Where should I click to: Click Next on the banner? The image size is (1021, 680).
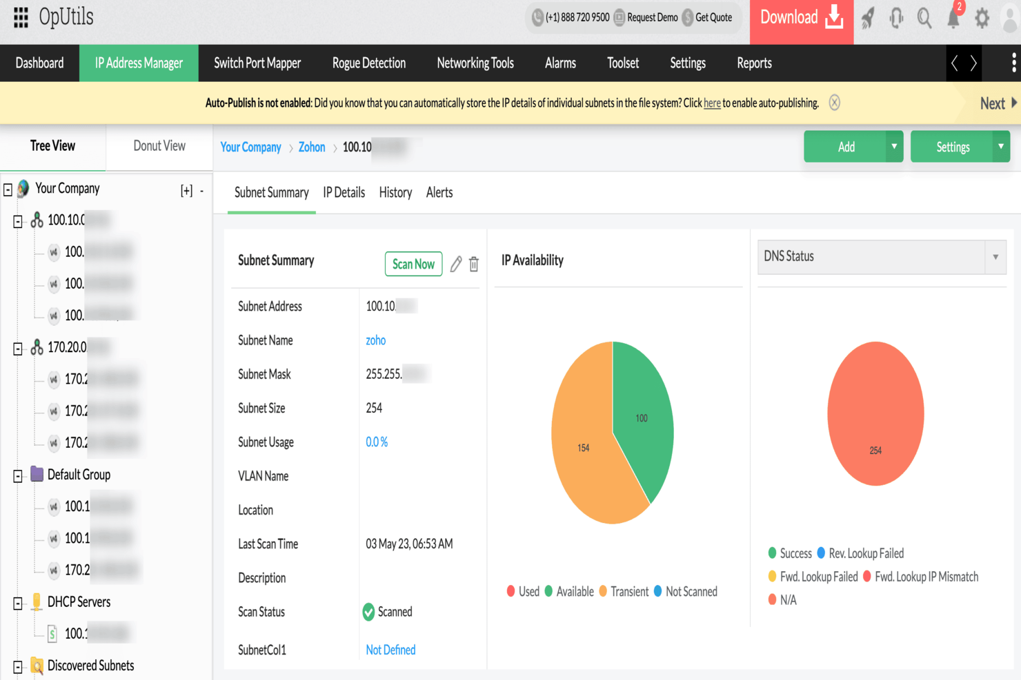[x=998, y=103]
